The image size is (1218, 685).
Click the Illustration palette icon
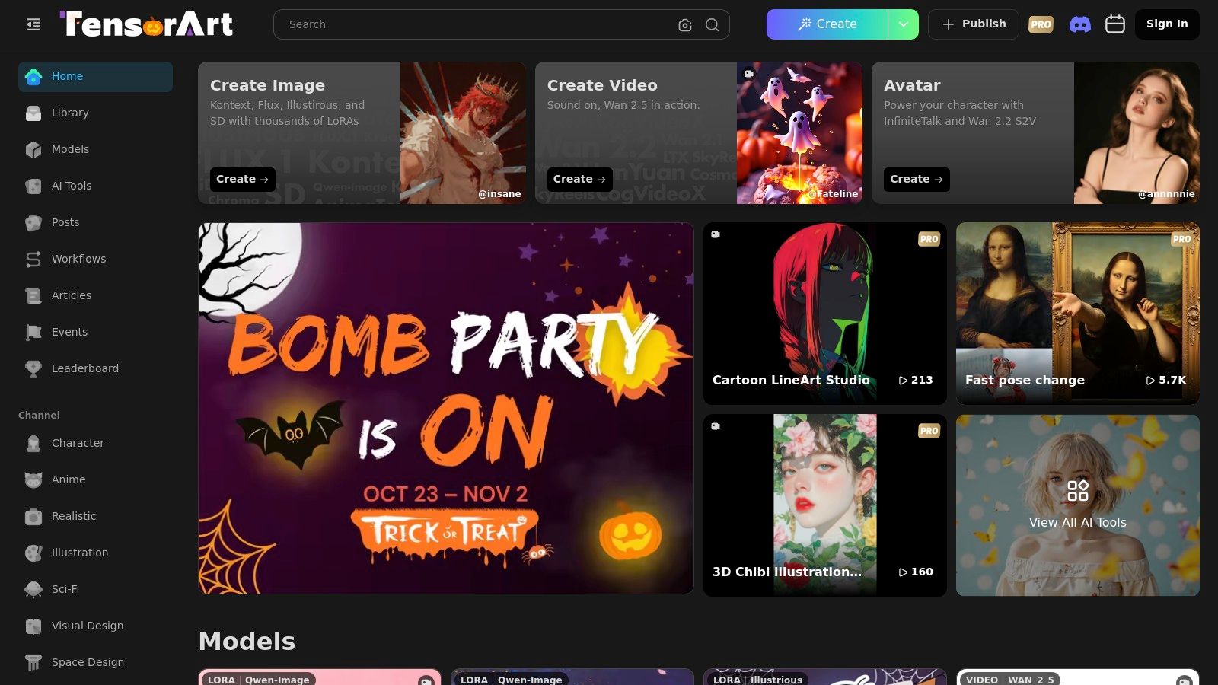pyautogui.click(x=33, y=553)
